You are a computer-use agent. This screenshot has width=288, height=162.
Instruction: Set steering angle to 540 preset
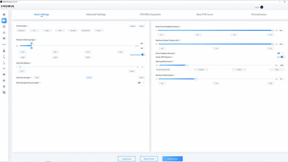click(x=55, y=52)
